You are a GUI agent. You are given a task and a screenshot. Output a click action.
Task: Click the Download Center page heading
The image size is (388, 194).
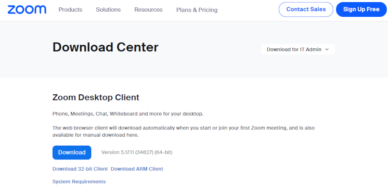click(106, 47)
